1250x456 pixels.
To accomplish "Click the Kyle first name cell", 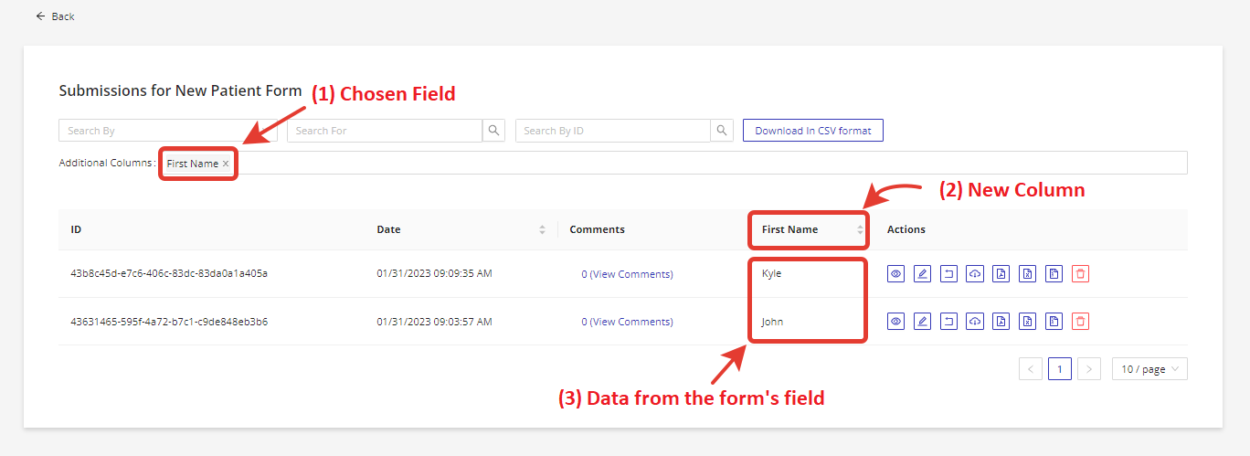I will click(771, 273).
